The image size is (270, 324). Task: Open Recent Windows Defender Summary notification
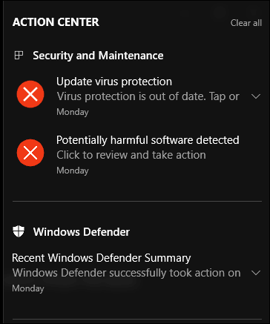(x=102, y=258)
